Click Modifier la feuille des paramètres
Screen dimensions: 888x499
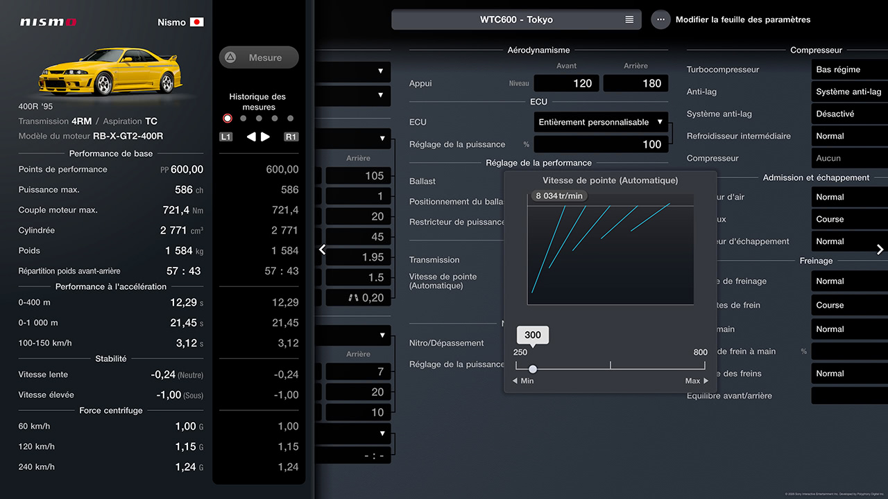(742, 19)
